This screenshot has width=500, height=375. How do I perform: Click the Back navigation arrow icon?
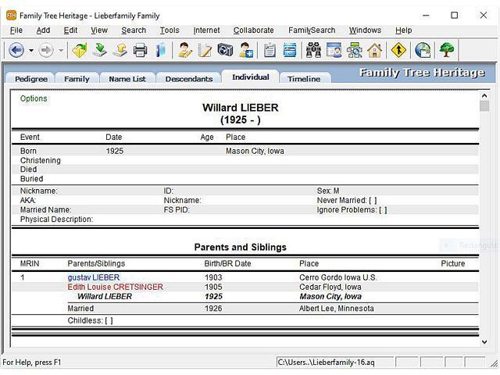tap(16, 50)
